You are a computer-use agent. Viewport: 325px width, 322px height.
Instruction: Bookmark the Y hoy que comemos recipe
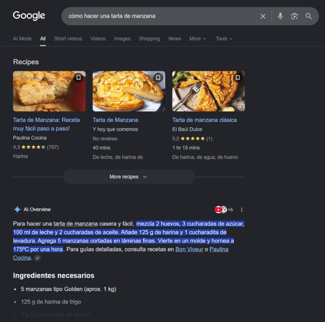[x=158, y=78]
